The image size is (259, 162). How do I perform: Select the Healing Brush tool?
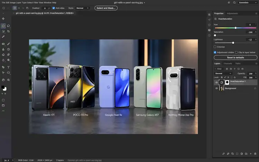coord(8,55)
